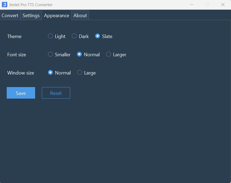Switch to the Convert tab

point(10,15)
